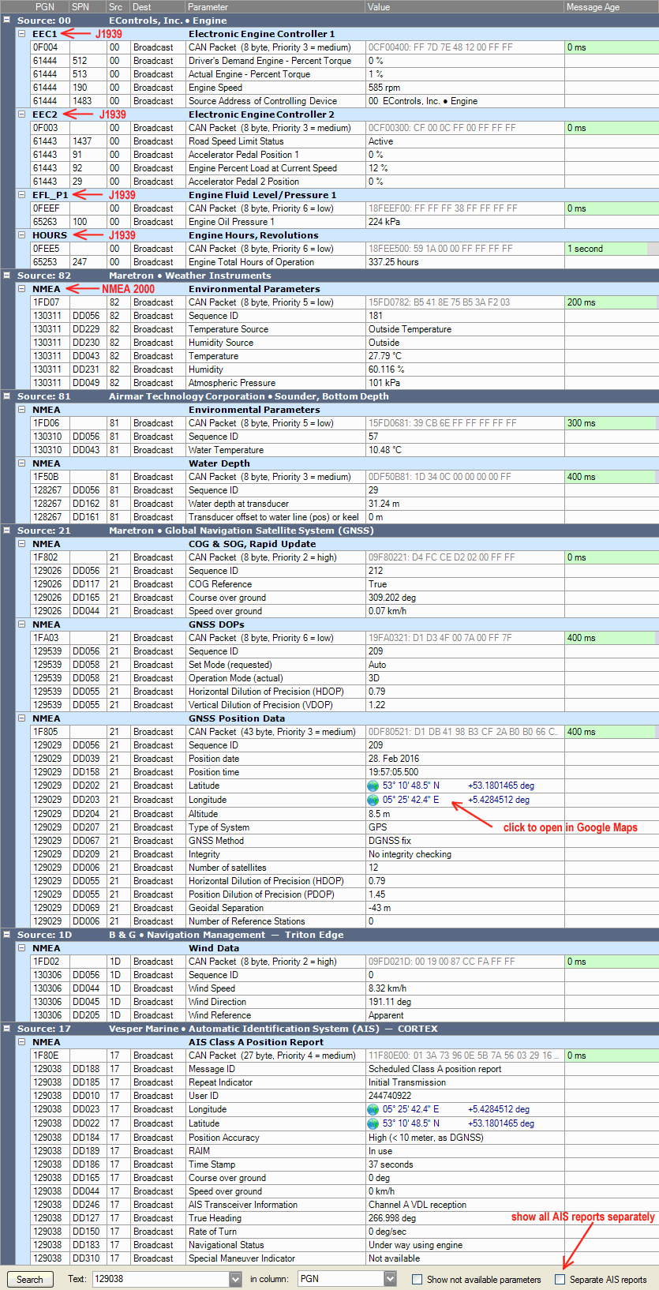This screenshot has height=1290, width=659.
Task: Click globe icon next to GNSS Longitude
Action: (373, 800)
